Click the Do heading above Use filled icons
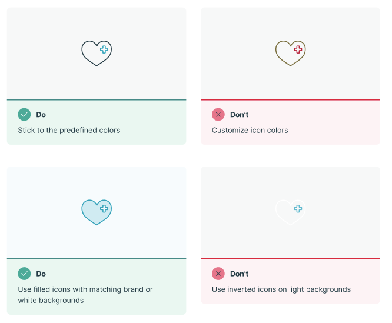 (x=41, y=274)
